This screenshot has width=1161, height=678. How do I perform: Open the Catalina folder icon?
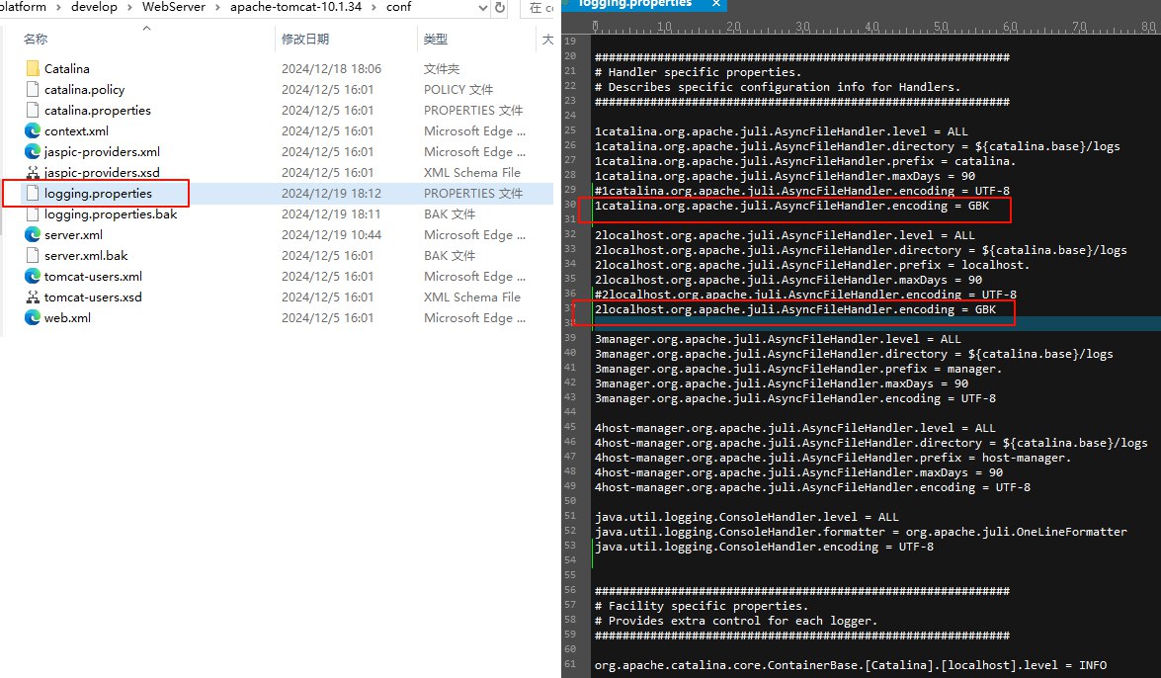click(33, 69)
